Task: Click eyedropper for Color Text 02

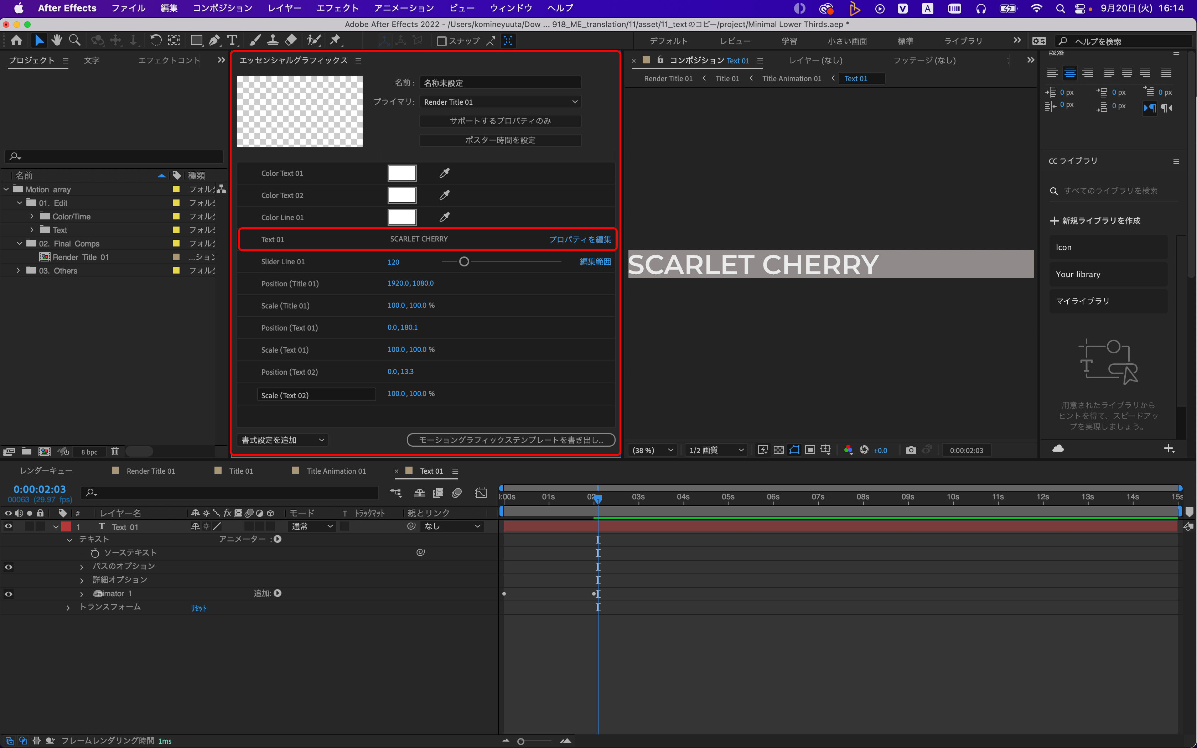Action: (445, 196)
